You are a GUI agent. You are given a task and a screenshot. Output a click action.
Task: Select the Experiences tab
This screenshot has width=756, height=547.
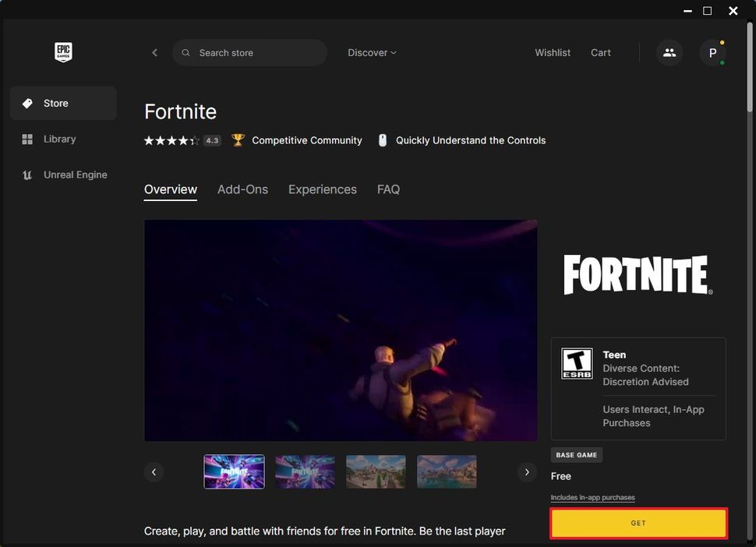pos(322,189)
